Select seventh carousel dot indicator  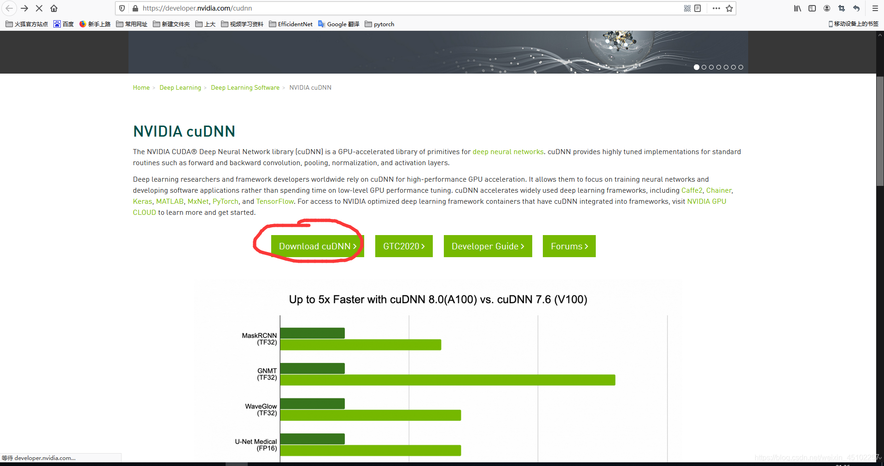click(741, 67)
